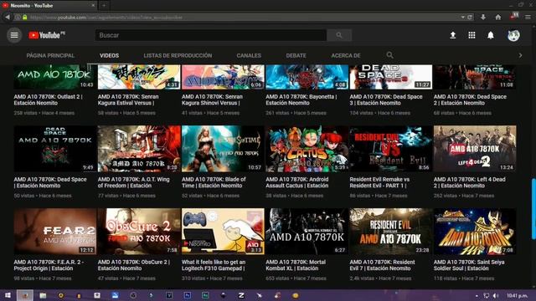Reload the page with the browser refresh icon

470,17
